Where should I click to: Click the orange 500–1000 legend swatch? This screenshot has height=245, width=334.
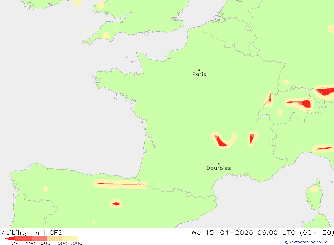point(54,238)
